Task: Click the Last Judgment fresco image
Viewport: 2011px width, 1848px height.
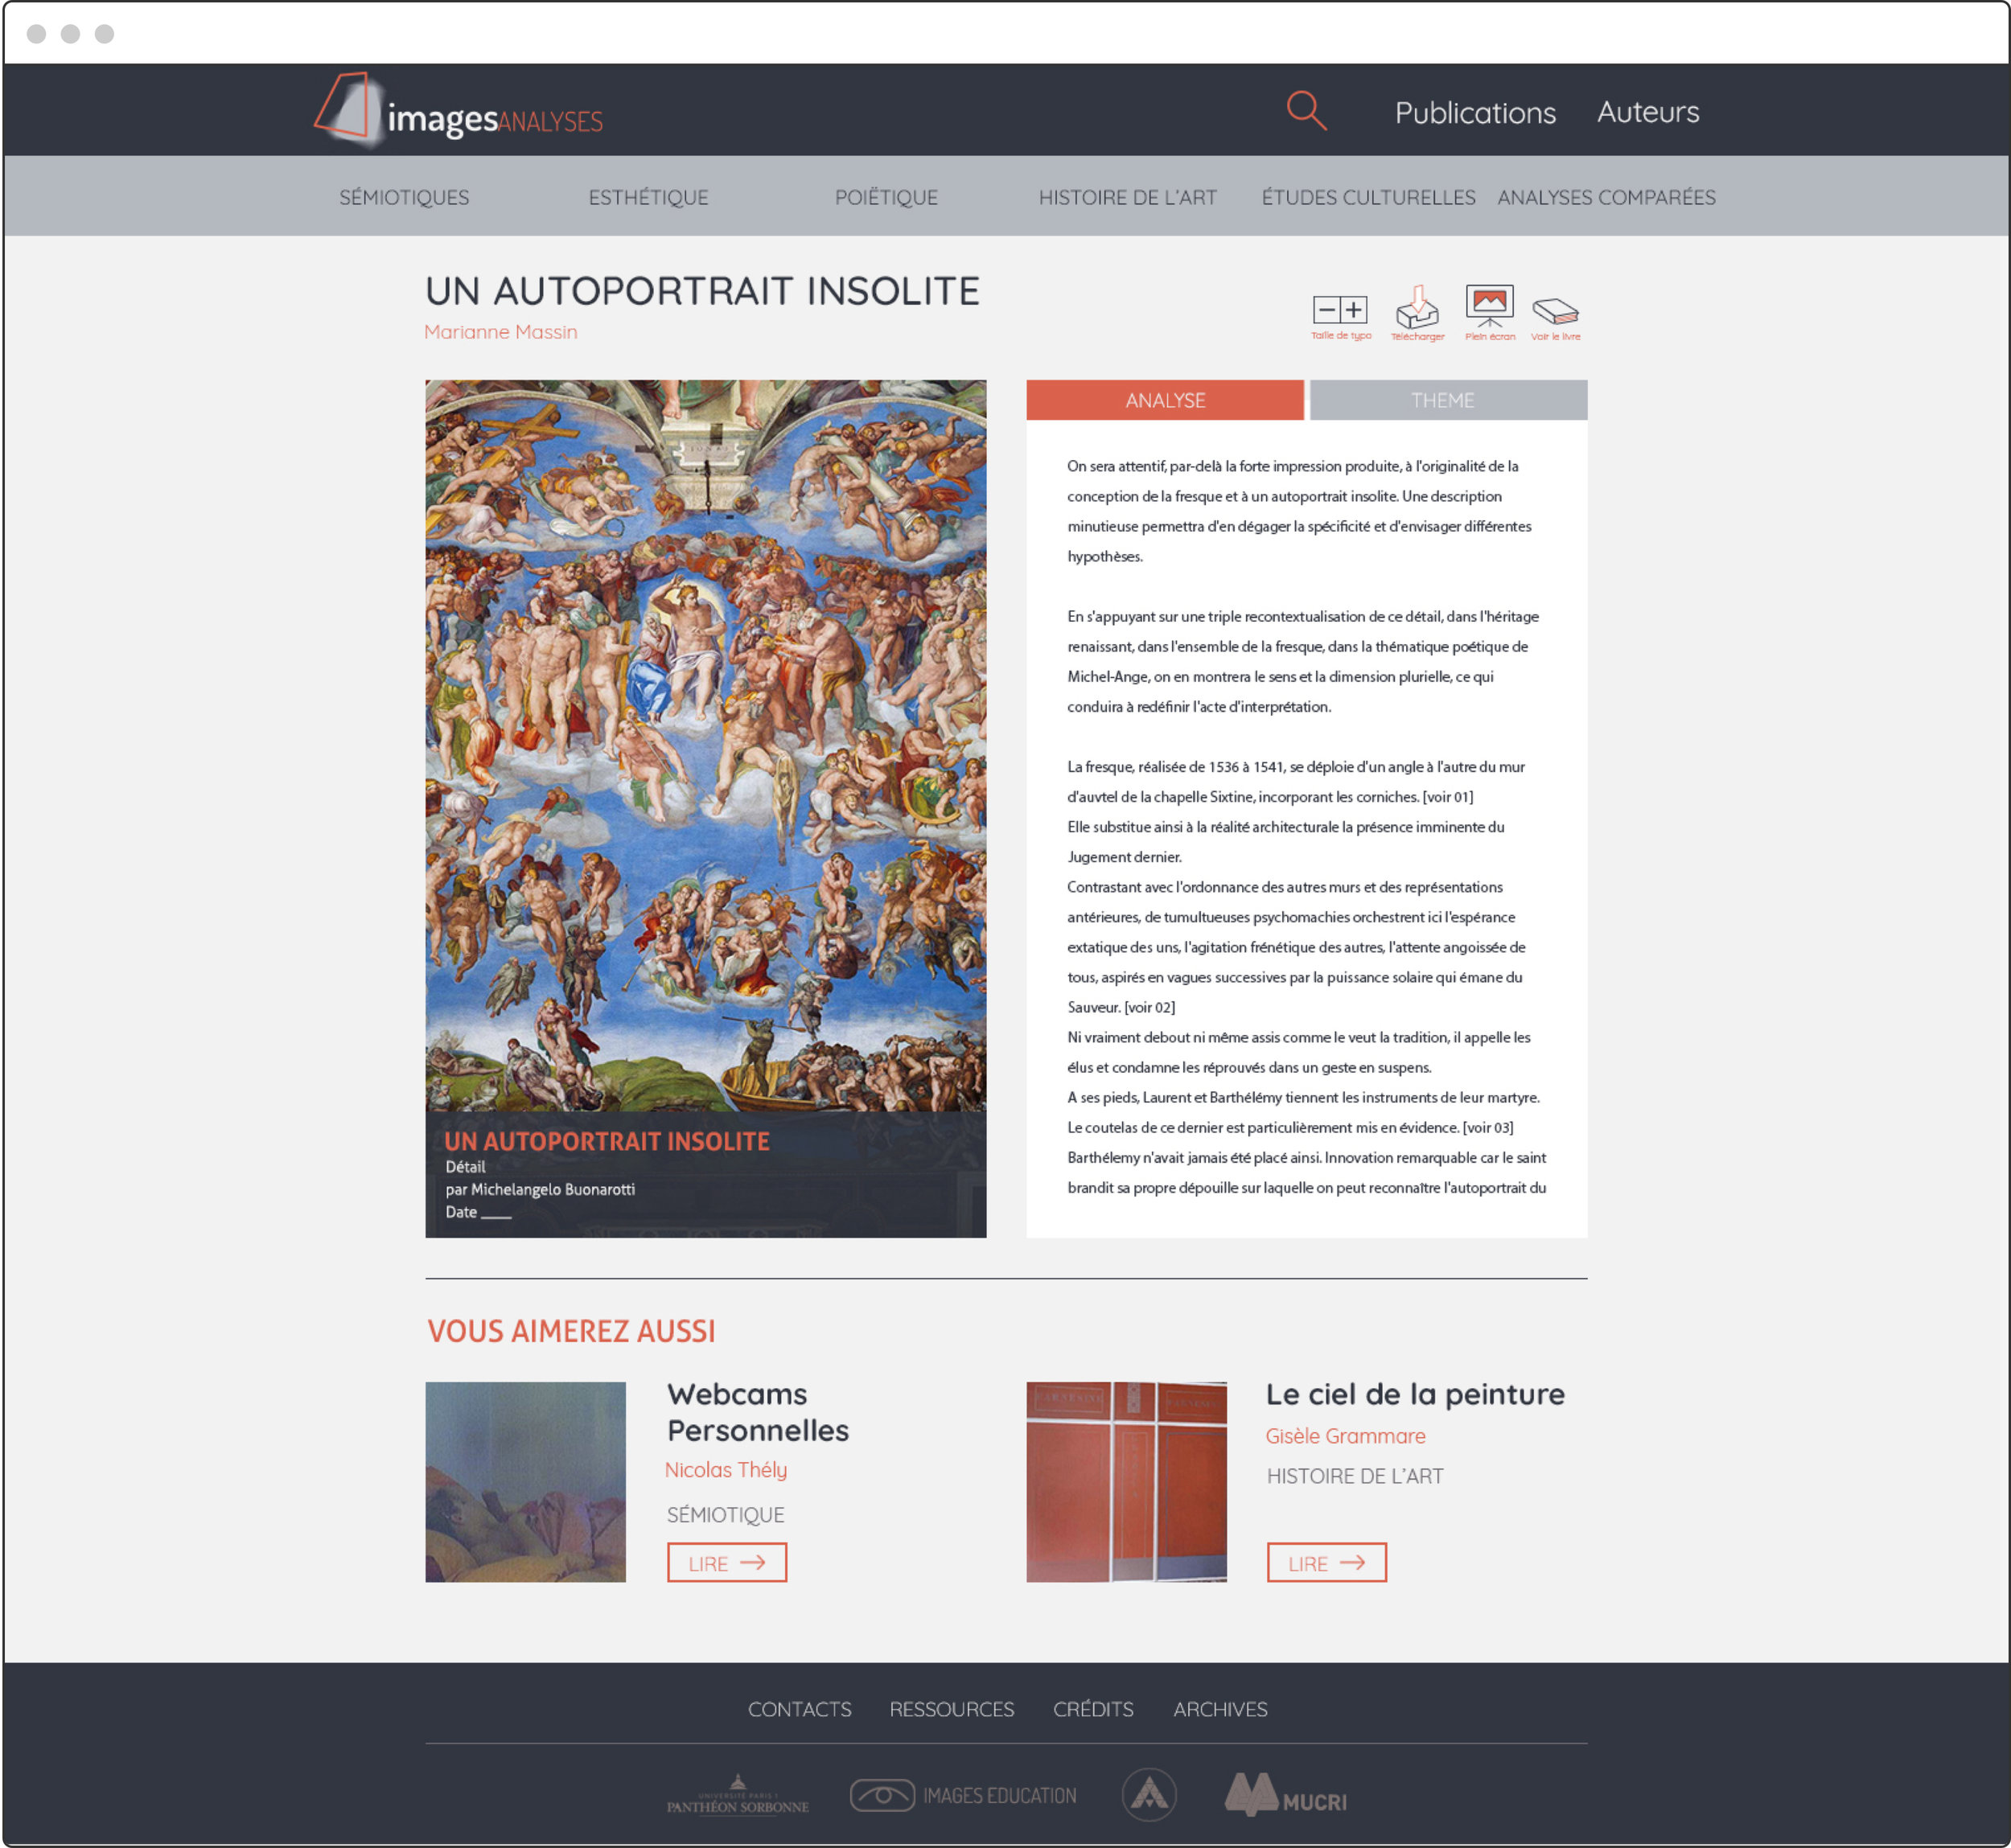Action: 705,745
